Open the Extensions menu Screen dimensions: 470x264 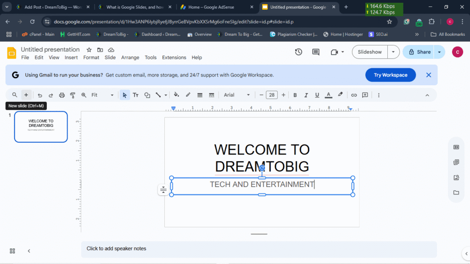point(174,57)
